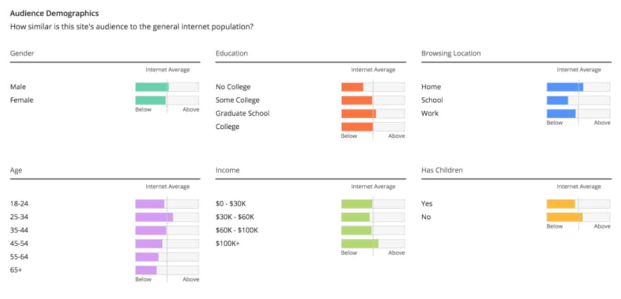Click the Has Children Yes bar
621x299 pixels.
pyautogui.click(x=561, y=204)
